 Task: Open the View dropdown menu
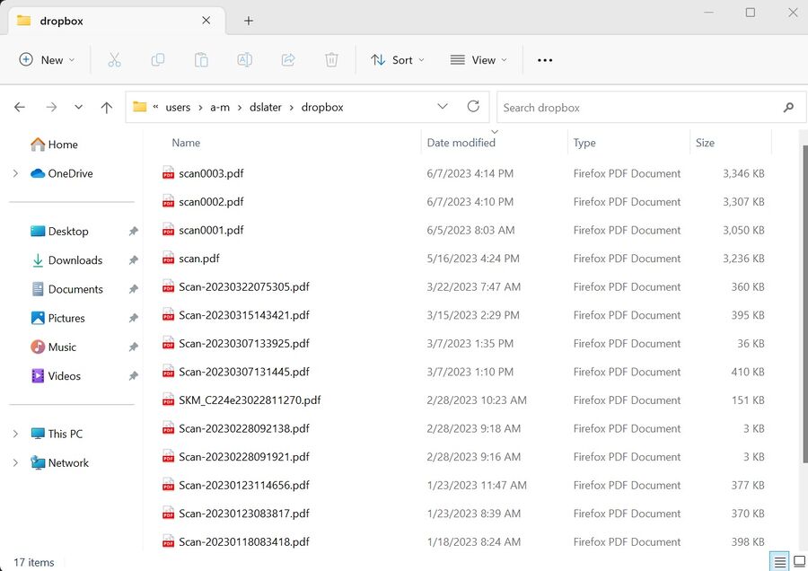click(x=479, y=60)
